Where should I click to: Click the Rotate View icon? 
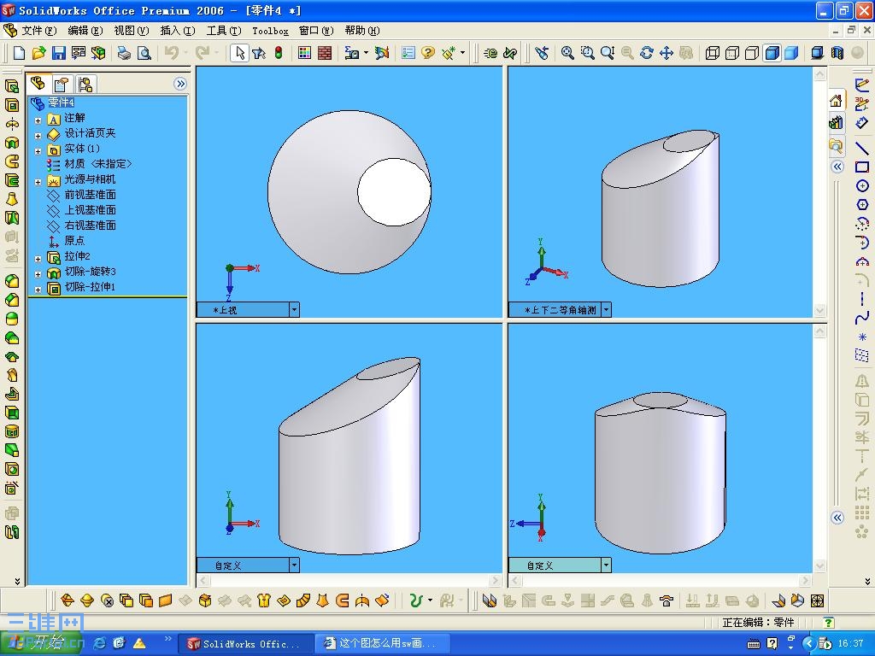[647, 53]
